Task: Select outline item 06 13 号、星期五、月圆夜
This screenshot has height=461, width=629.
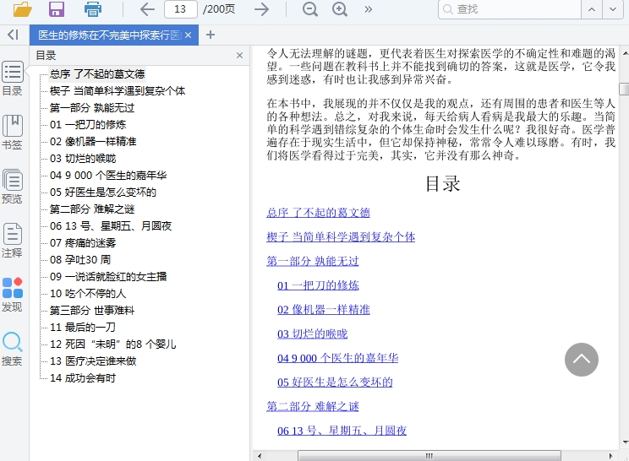Action: (x=111, y=226)
